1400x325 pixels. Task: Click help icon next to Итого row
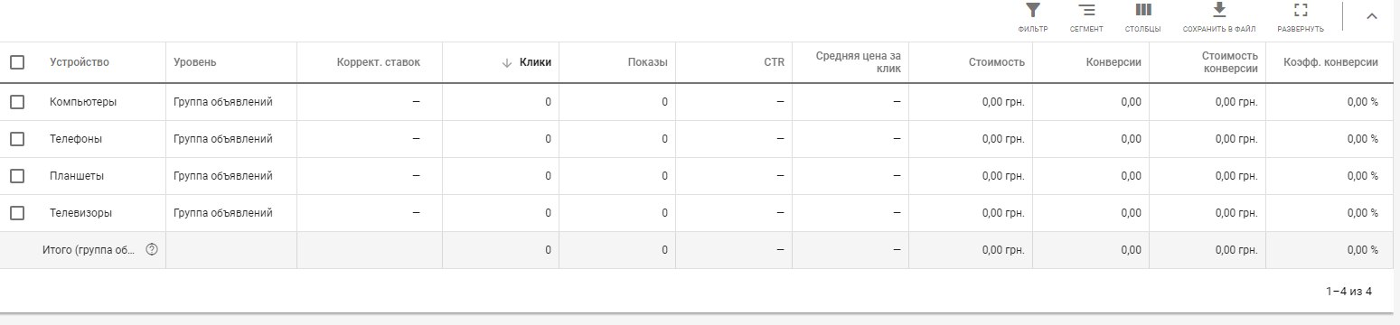point(152,250)
